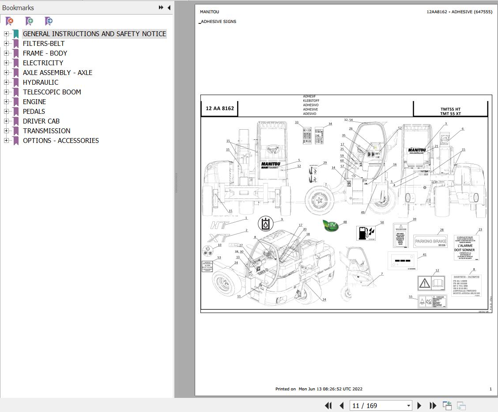Expand the FRAME - BODY bookmark node
Image resolution: width=498 pixels, height=412 pixels.
pos(6,53)
